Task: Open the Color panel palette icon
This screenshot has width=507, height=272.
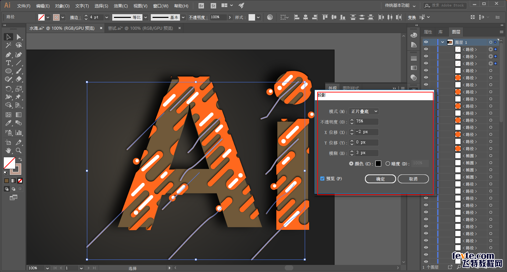Action: pyautogui.click(x=414, y=35)
